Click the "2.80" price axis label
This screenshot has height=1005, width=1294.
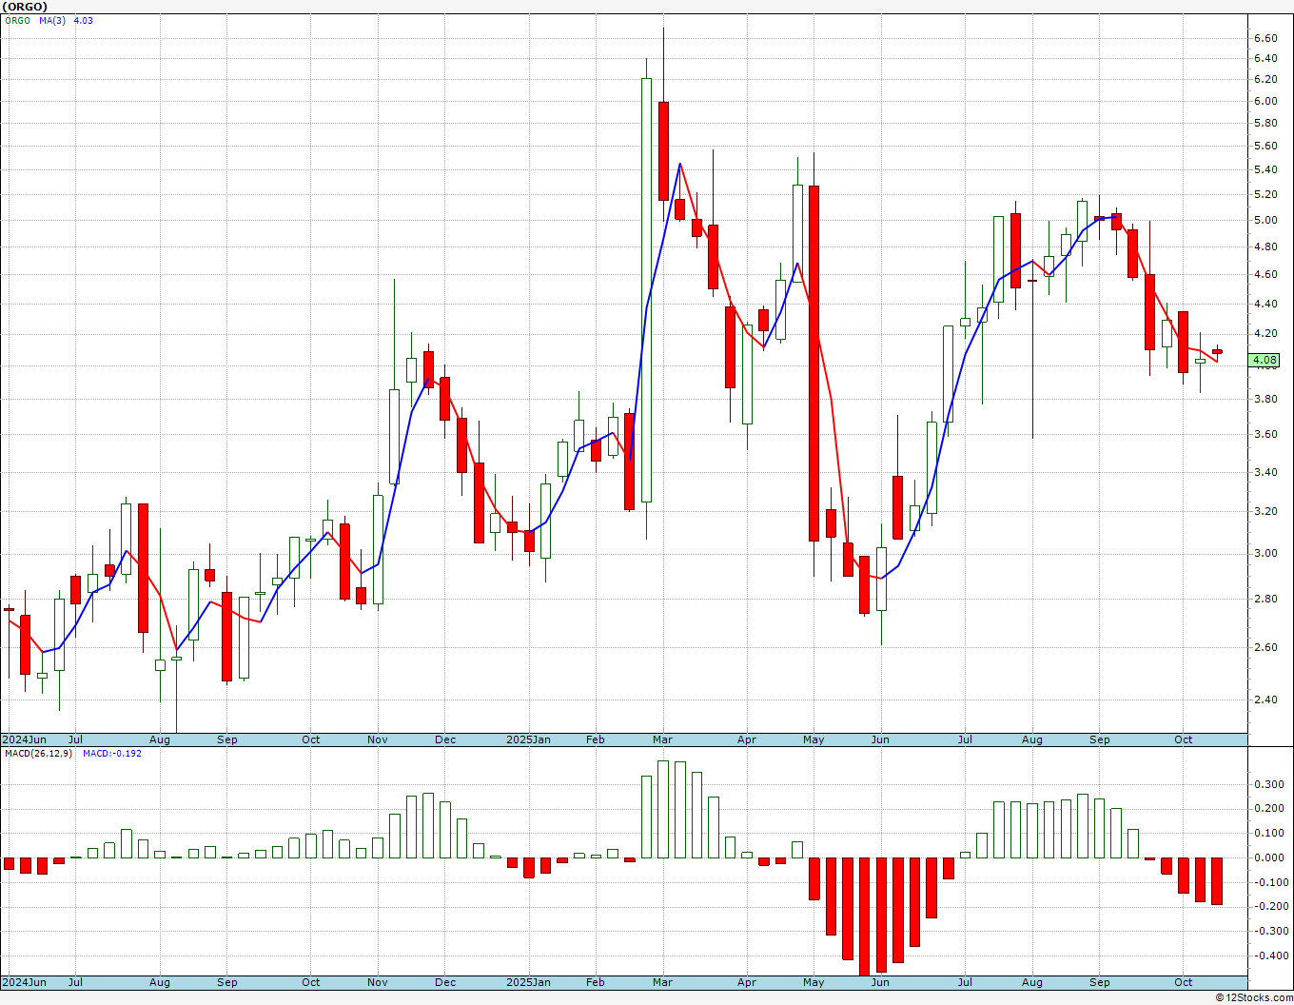[x=1265, y=599]
